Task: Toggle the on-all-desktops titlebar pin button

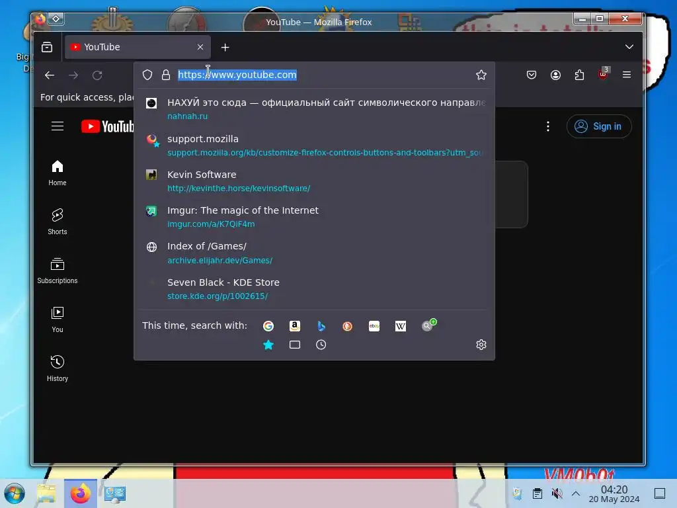Action: pyautogui.click(x=56, y=19)
